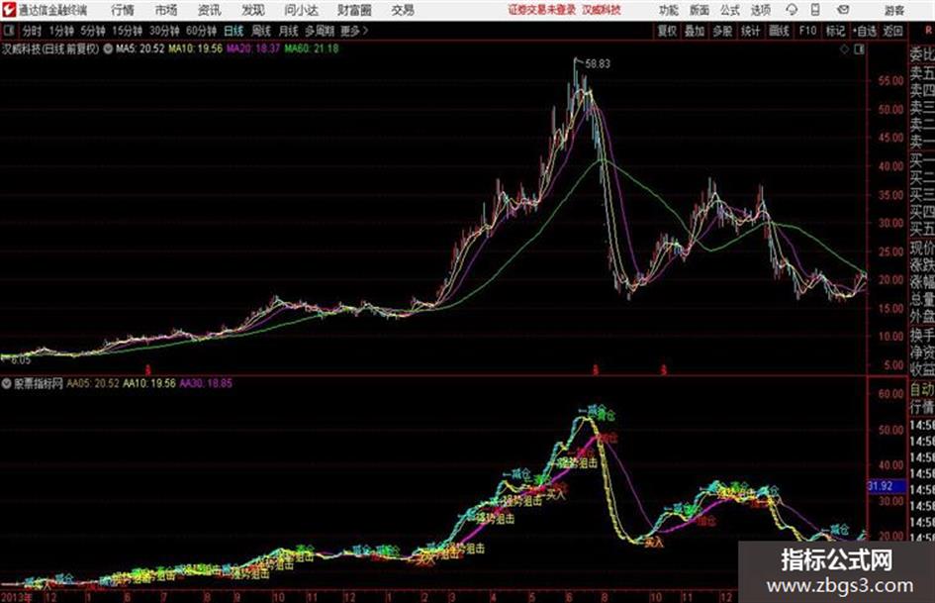Switch to 1分钟 chart period

point(61,31)
